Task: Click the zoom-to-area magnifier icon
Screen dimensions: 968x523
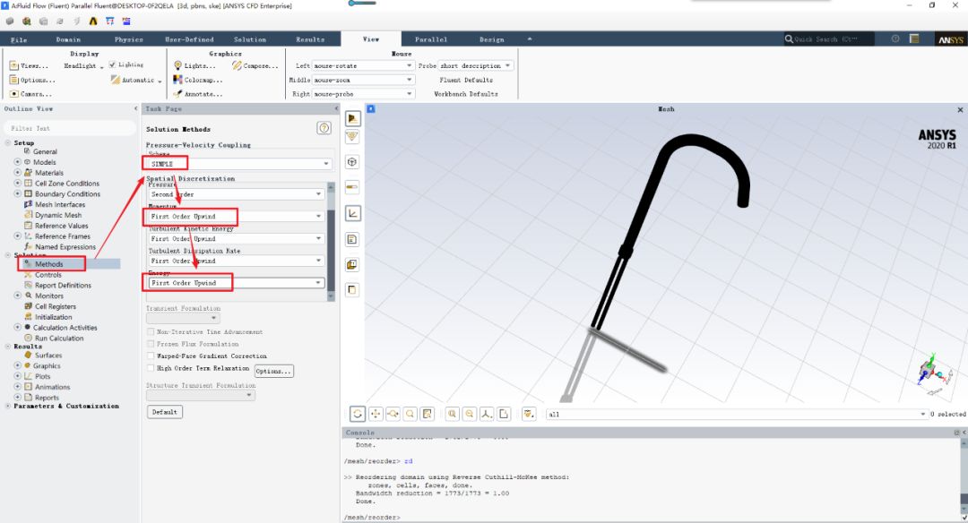Action: pyautogui.click(x=410, y=414)
